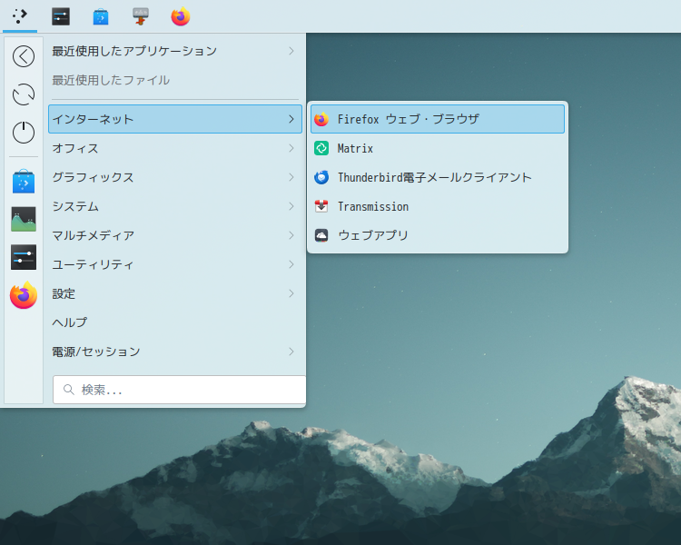Screen dimensions: 681x545
Task: Open System Settings from the favorites sidebar
Action: 24,257
